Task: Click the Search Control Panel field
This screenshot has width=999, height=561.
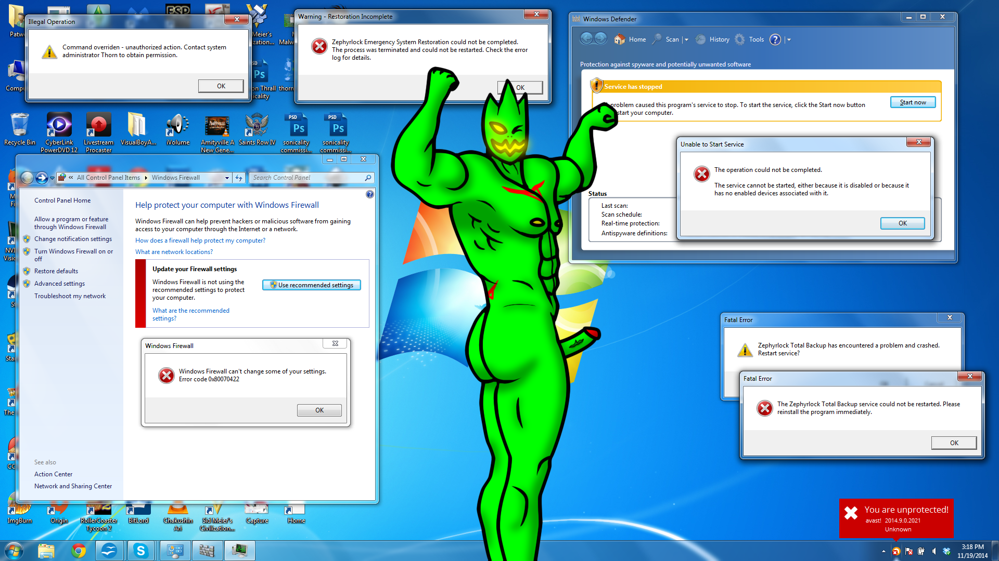Action: point(307,178)
